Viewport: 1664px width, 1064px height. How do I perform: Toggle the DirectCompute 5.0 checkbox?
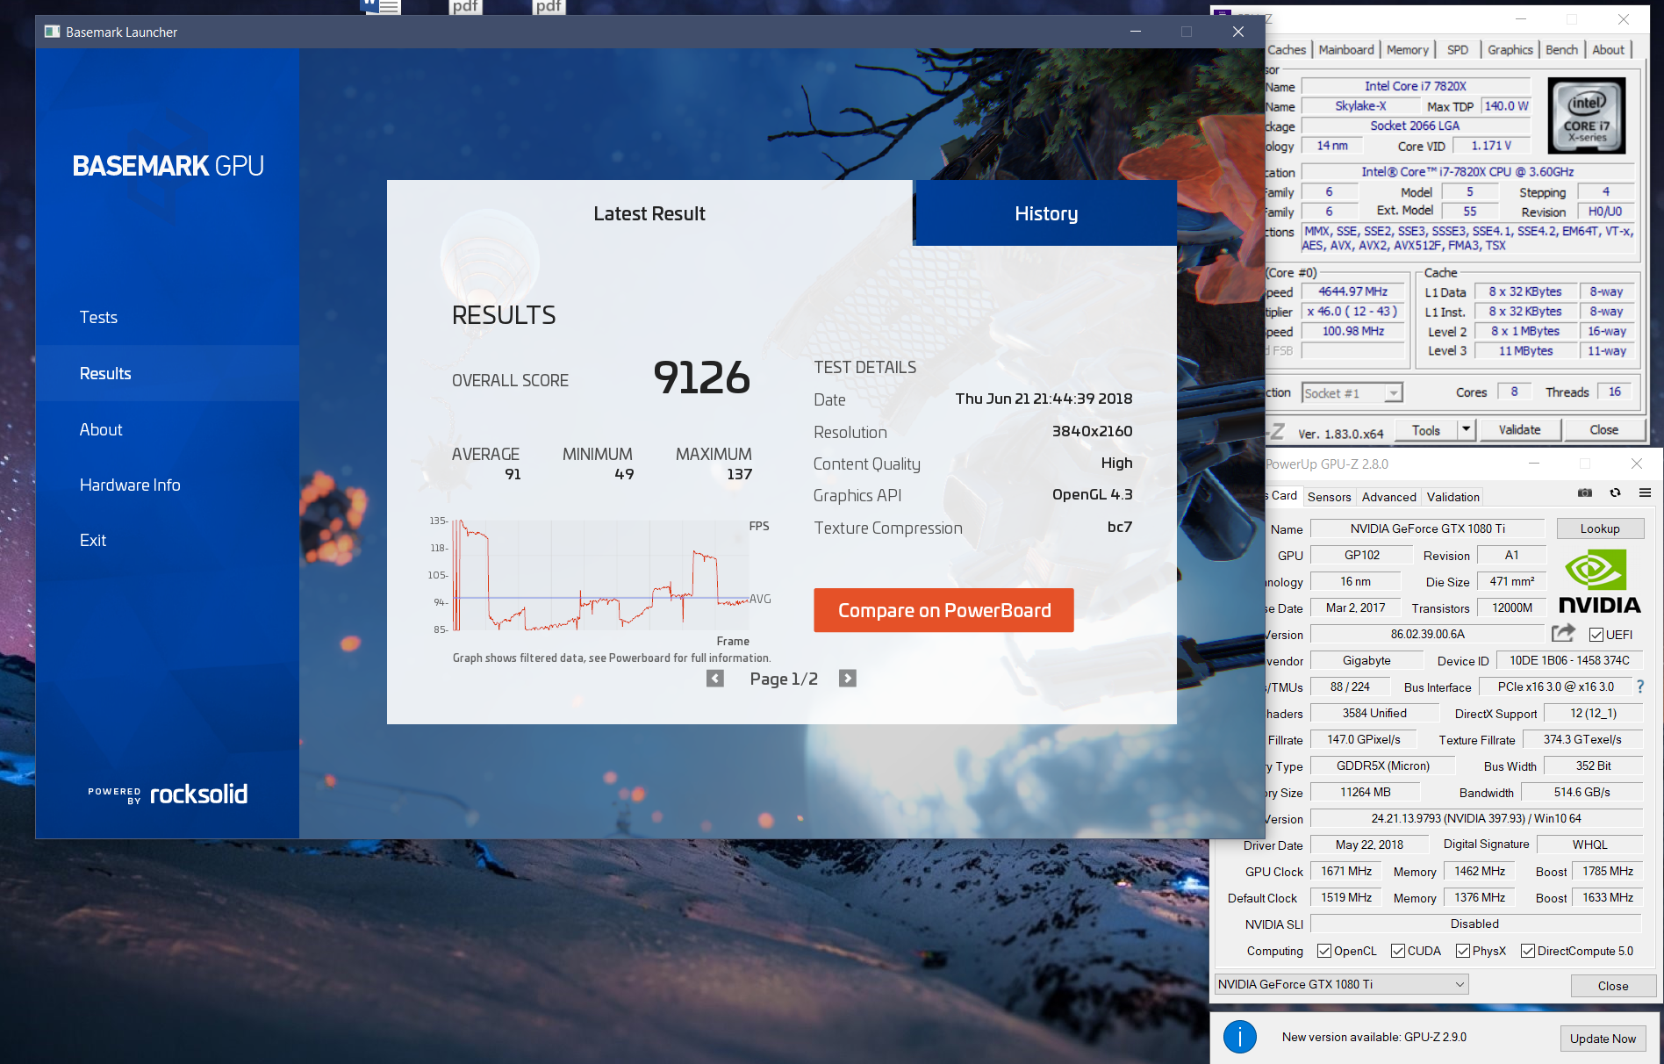click(1527, 951)
